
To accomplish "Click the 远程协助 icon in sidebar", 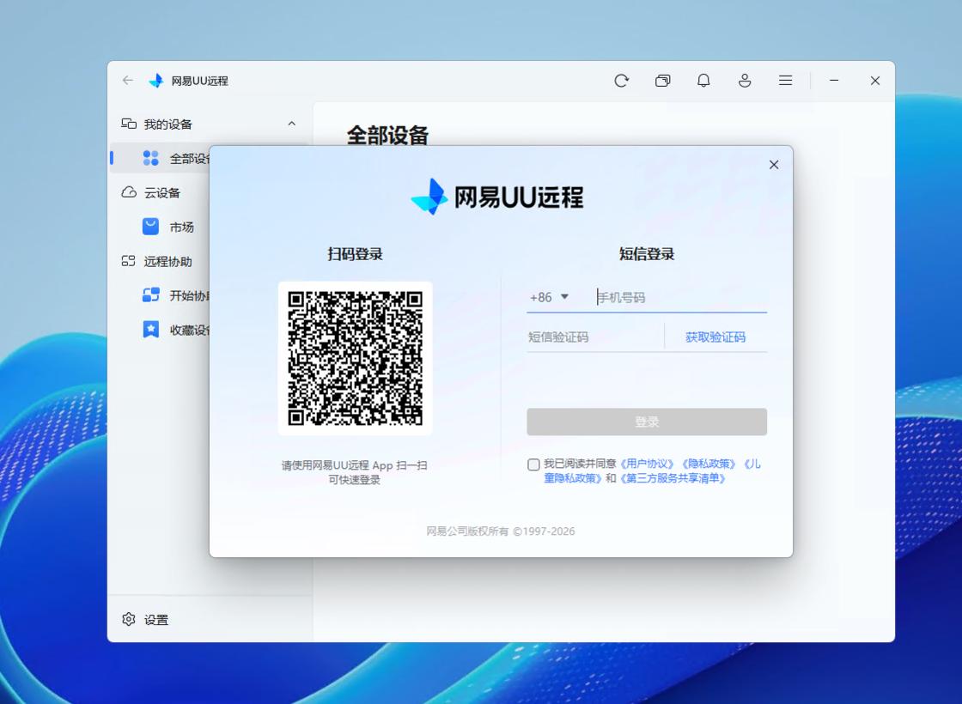I will 128,261.
